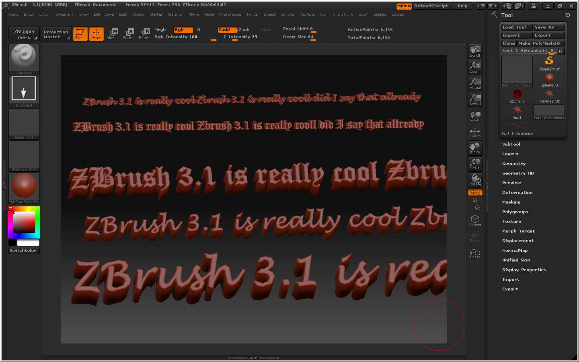Toggle XYZ rotation mode

475,193
